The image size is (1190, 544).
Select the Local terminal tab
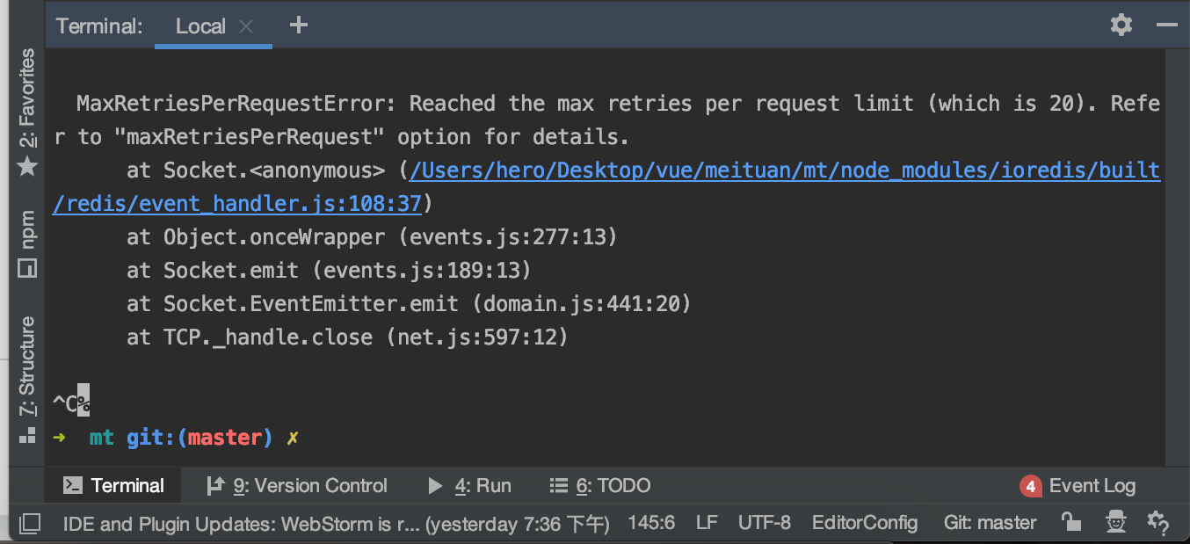point(200,26)
